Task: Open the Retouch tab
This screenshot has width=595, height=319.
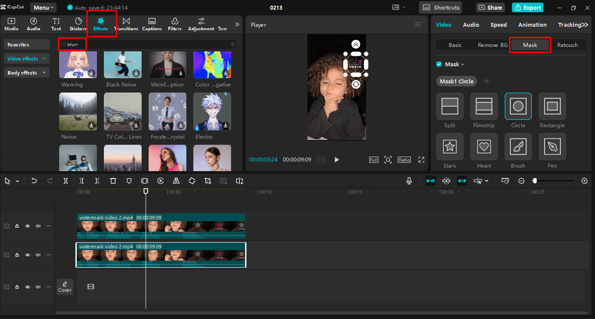Action: [568, 44]
